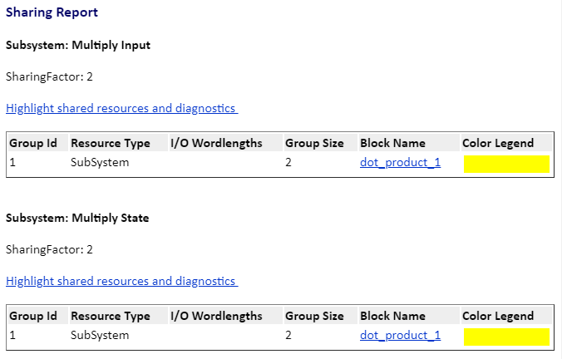Image resolution: width=562 pixels, height=359 pixels.
Task: Open dot_product_1 link in Multiply State table
Action: point(400,335)
